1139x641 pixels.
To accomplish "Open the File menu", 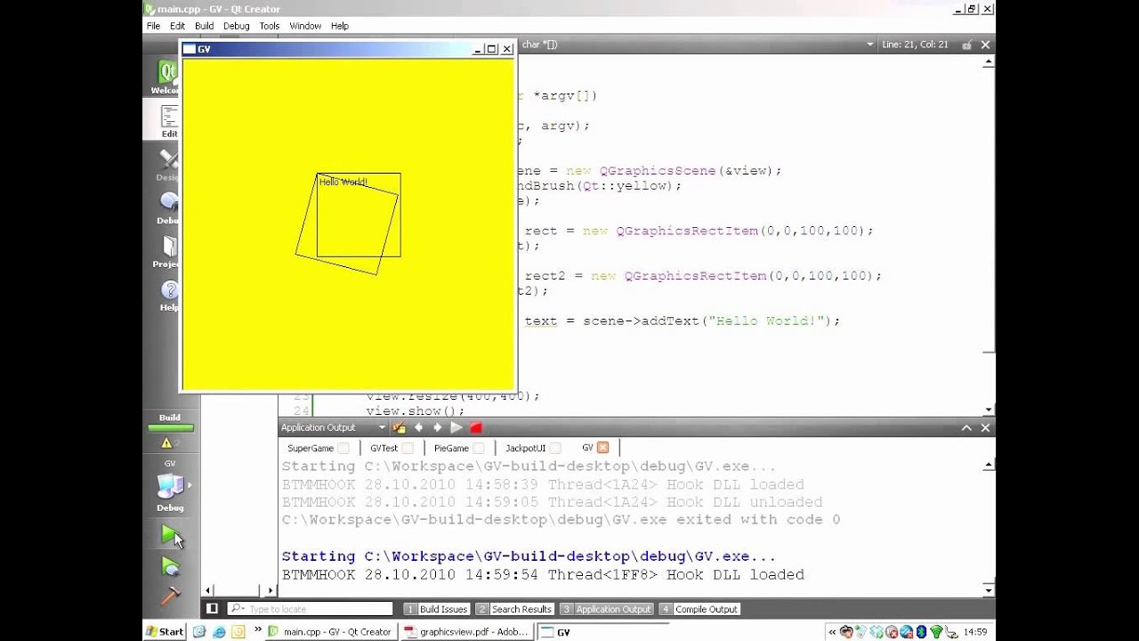I will click(x=154, y=26).
